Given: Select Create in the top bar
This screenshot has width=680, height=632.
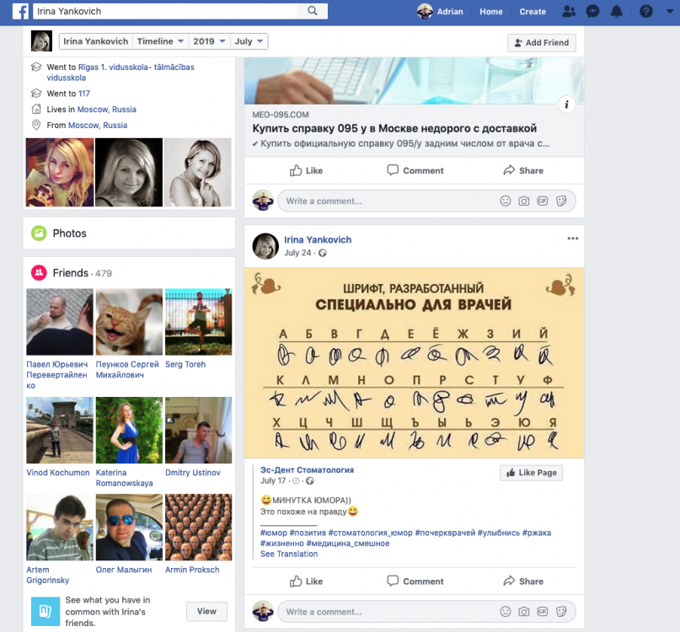Looking at the screenshot, I should (533, 12).
